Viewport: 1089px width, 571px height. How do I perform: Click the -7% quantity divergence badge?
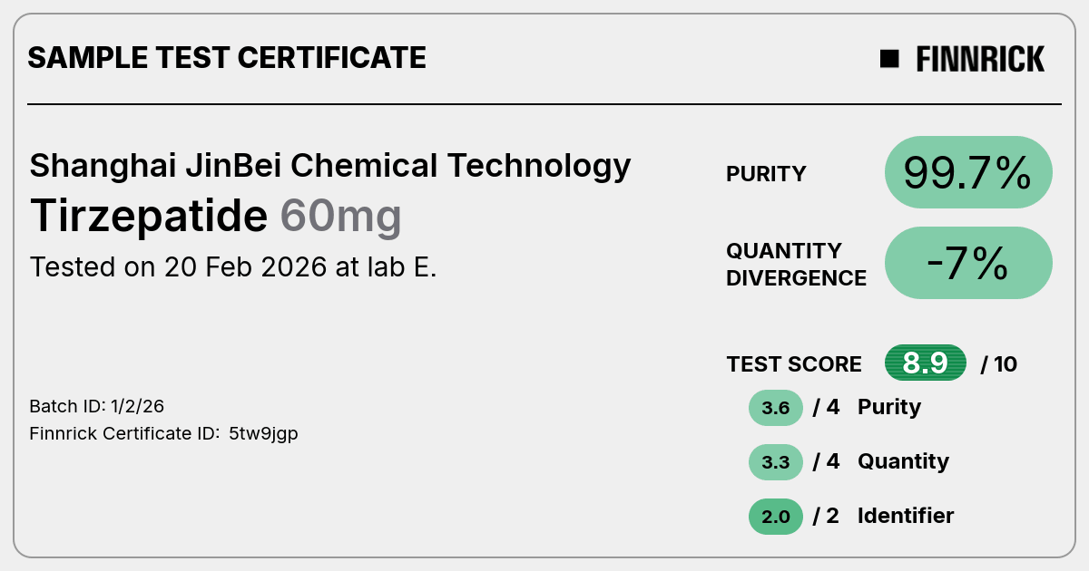[x=968, y=263]
